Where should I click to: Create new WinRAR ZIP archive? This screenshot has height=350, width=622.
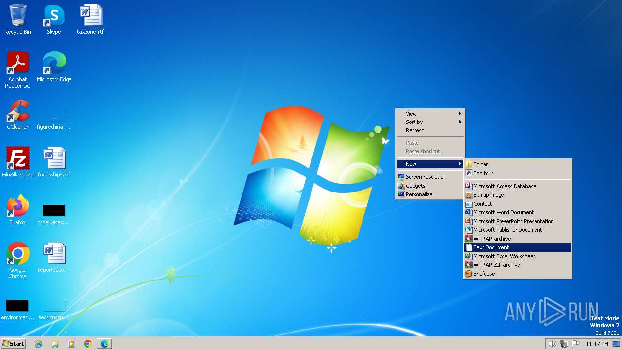[x=518, y=265]
